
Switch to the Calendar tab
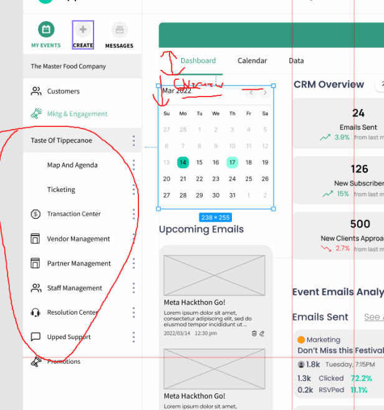[x=252, y=60]
